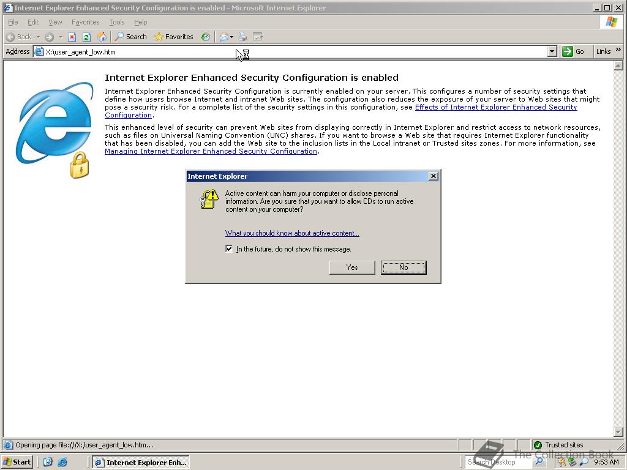The image size is (627, 470).
Task: Click the Back toolbar button
Action: click(x=19, y=37)
